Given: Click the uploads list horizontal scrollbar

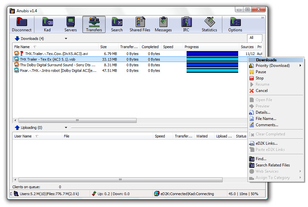Looking at the screenshot, I should pos(121,180).
